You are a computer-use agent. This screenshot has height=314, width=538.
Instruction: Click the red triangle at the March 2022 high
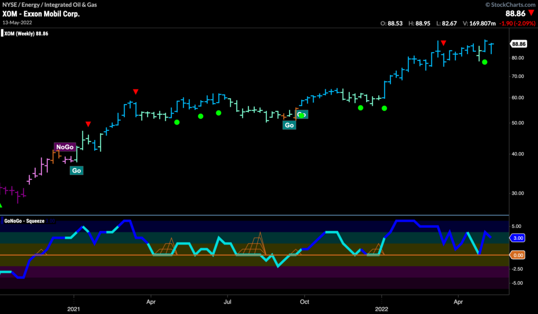(x=443, y=43)
